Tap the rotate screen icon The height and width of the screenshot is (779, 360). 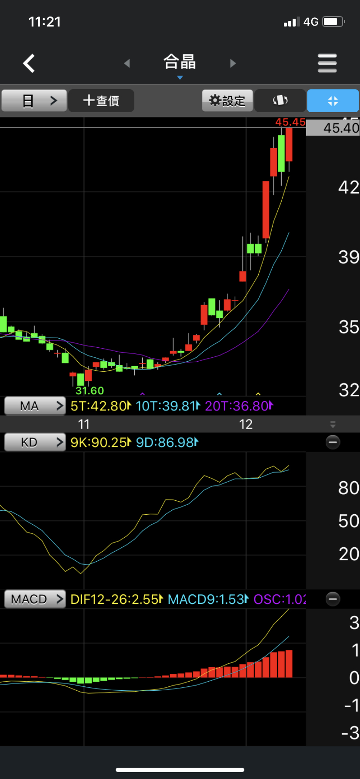tap(280, 101)
